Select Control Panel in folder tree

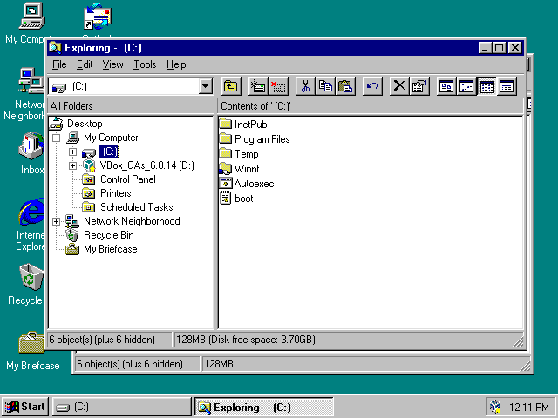[128, 179]
